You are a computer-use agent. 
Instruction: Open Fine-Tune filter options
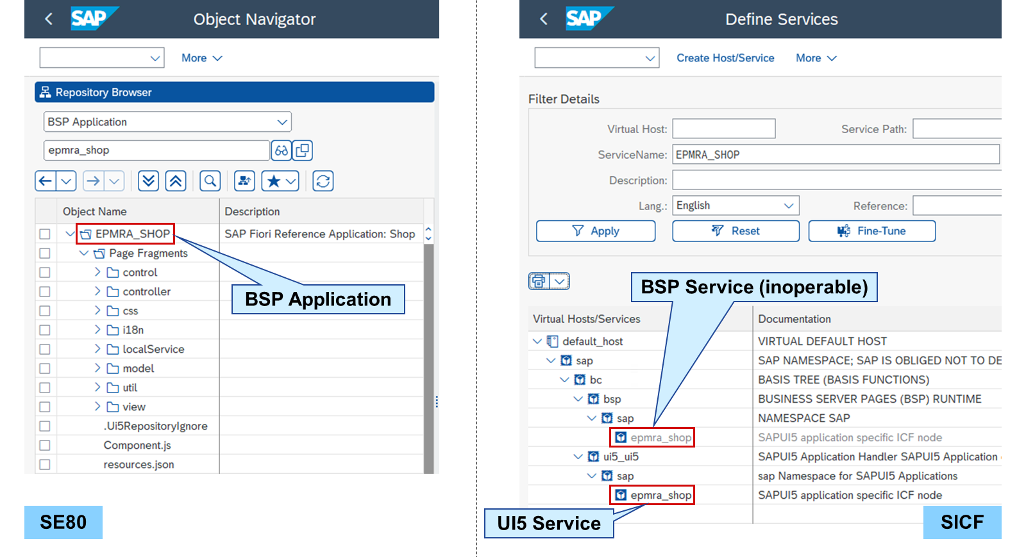coord(872,231)
